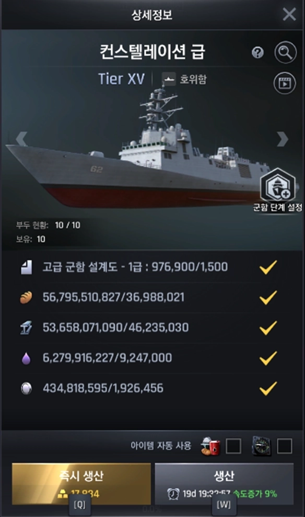
Task: Click the steel beam resource icon
Action: pos(26,328)
